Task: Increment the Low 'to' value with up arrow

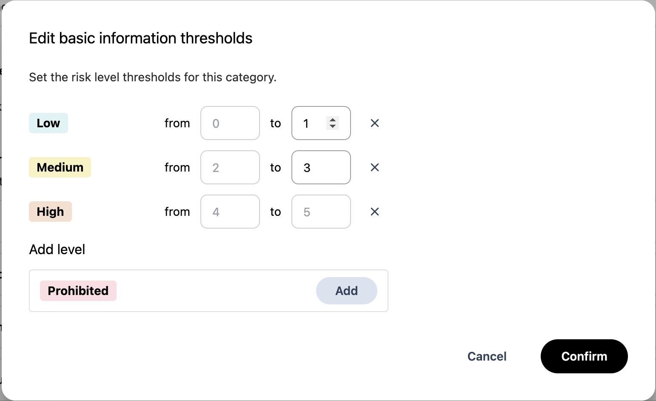Action: tap(333, 120)
